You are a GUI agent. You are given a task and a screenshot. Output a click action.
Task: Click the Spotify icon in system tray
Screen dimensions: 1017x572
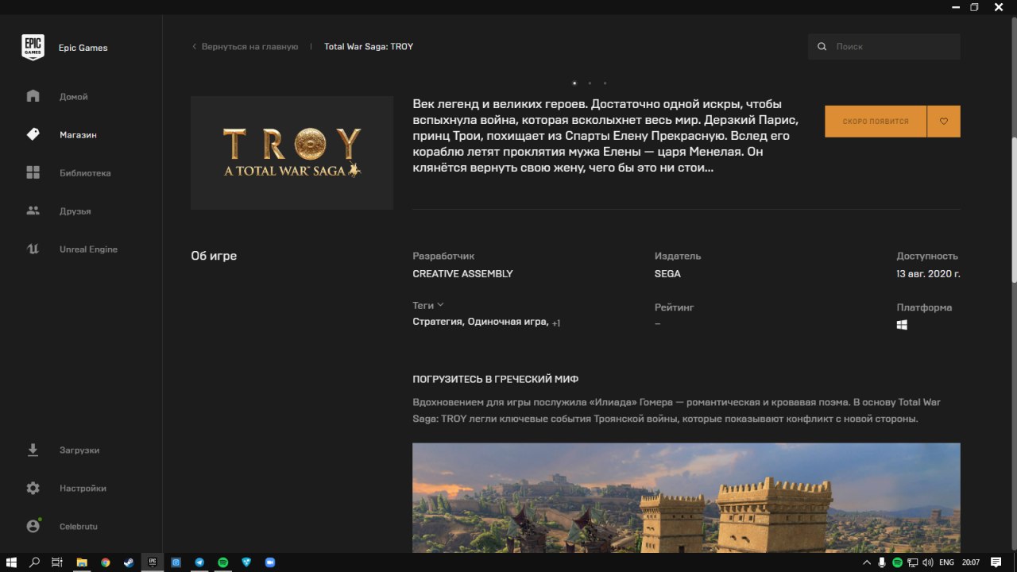[897, 562]
